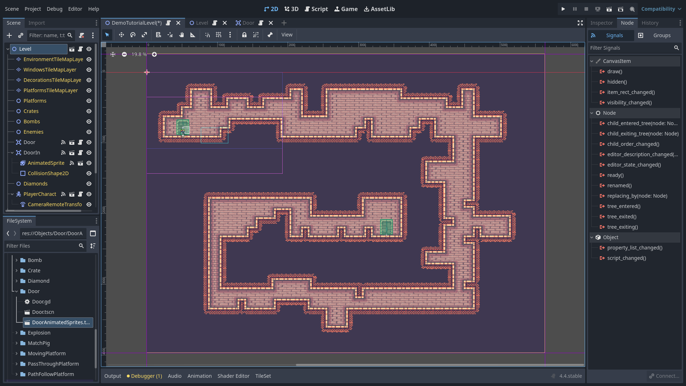
Task: Zoom in the 2D viewport
Action: pyautogui.click(x=154, y=54)
